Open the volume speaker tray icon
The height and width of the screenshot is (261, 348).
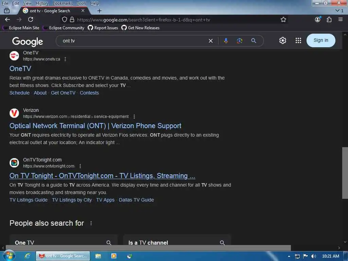[x=313, y=256]
